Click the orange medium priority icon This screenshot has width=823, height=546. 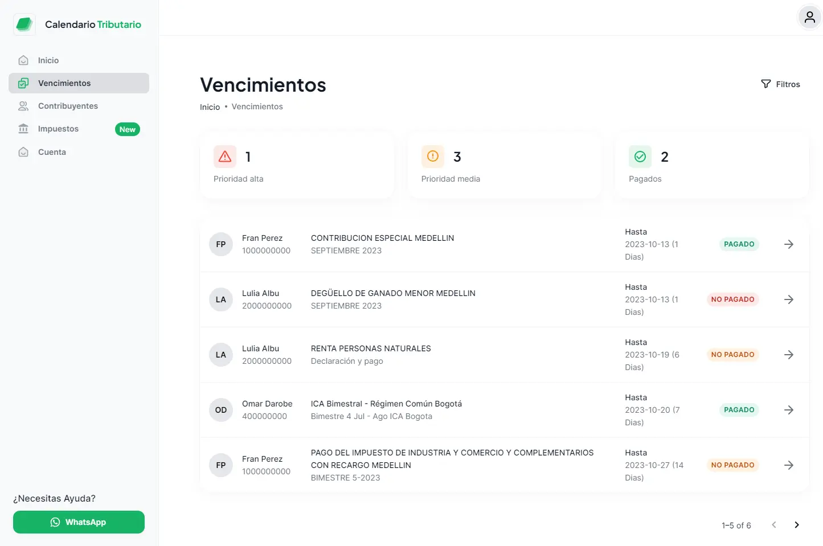pos(433,157)
